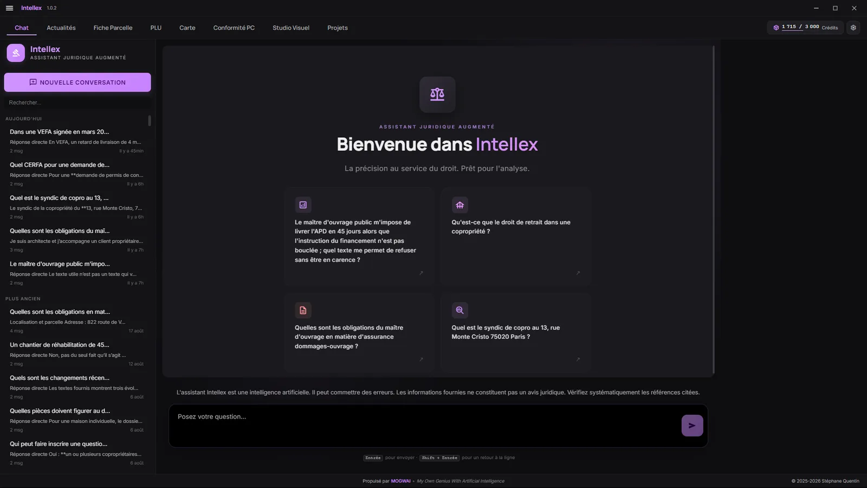The image size is (867, 488).
Task: Open conversation 'Quelles pièces doivent figurer au d...'
Action: point(76,420)
